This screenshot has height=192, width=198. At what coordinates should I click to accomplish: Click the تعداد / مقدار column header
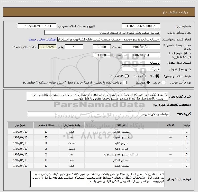point(46,125)
